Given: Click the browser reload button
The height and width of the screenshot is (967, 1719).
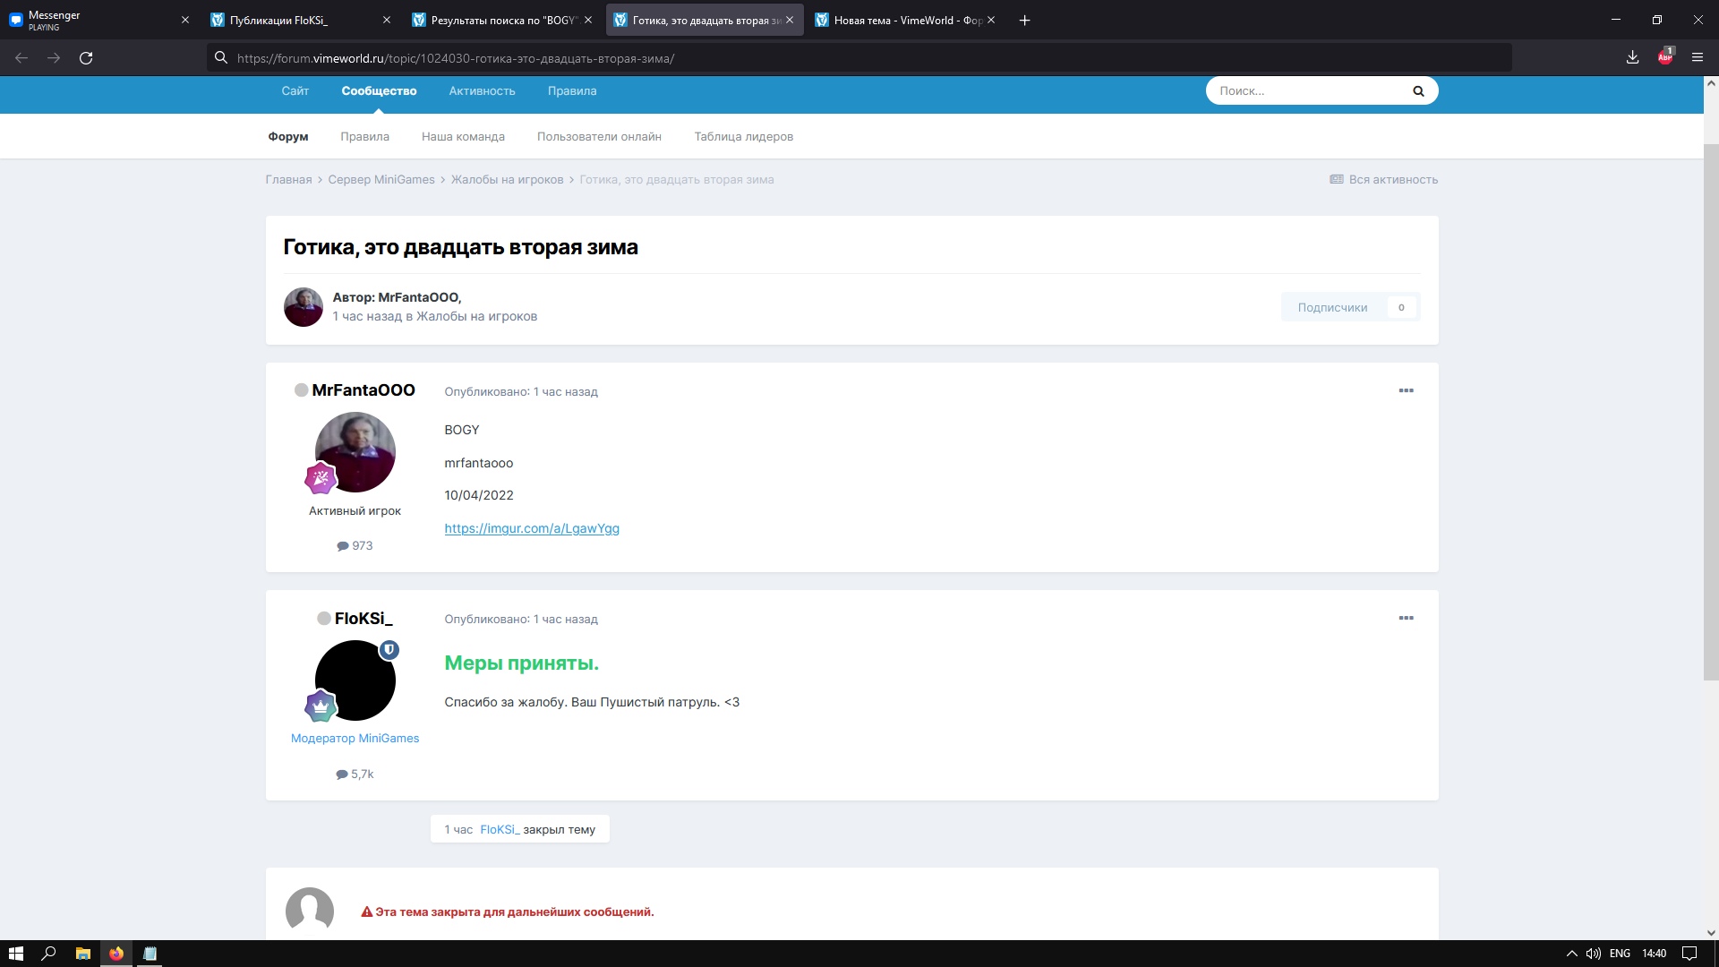Looking at the screenshot, I should [86, 58].
